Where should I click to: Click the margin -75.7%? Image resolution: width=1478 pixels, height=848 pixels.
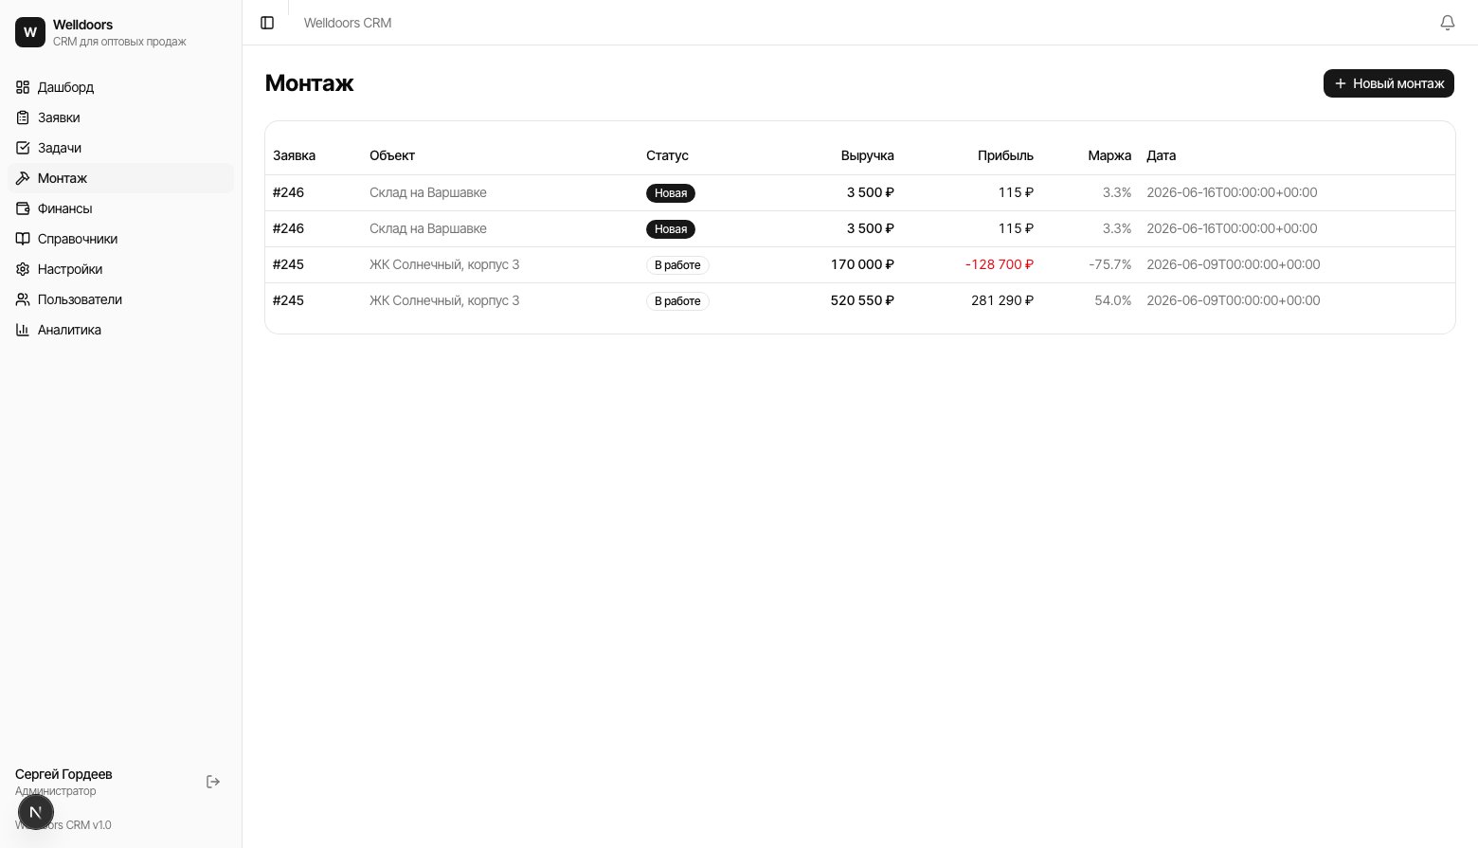[1110, 264]
